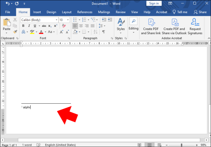Click the Sign in button

154,3
